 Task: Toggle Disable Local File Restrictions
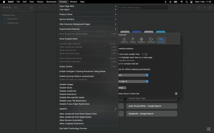pos(88,101)
